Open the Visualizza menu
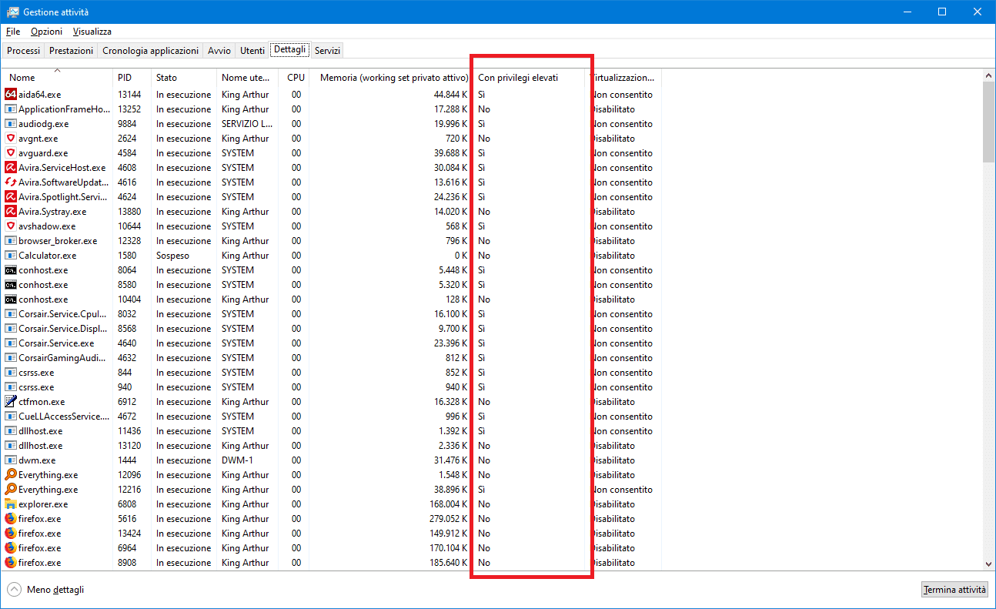The height and width of the screenshot is (609, 996). pos(92,32)
